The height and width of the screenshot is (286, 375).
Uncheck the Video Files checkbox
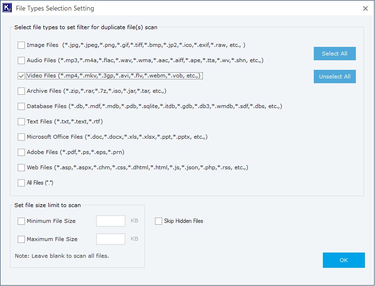21,76
